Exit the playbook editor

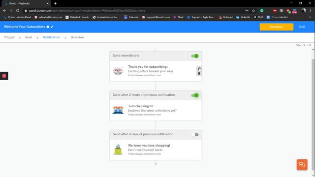(x=302, y=27)
